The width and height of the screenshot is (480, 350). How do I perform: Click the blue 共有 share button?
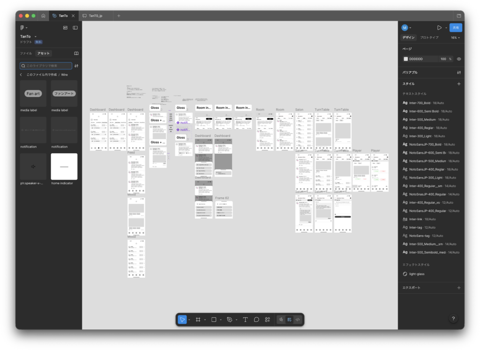click(455, 28)
